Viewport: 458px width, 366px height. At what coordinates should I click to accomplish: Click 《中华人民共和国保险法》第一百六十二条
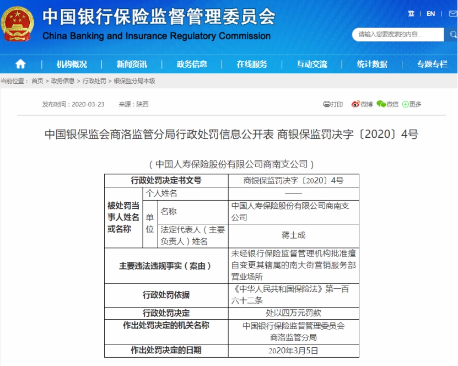294,295
